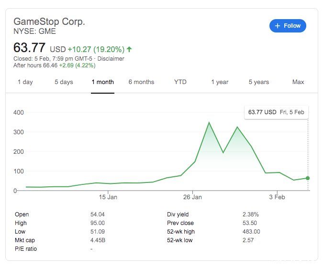Image resolution: width=324 pixels, height=268 pixels.
Task: Select the 5 years tab
Action: pyautogui.click(x=259, y=82)
